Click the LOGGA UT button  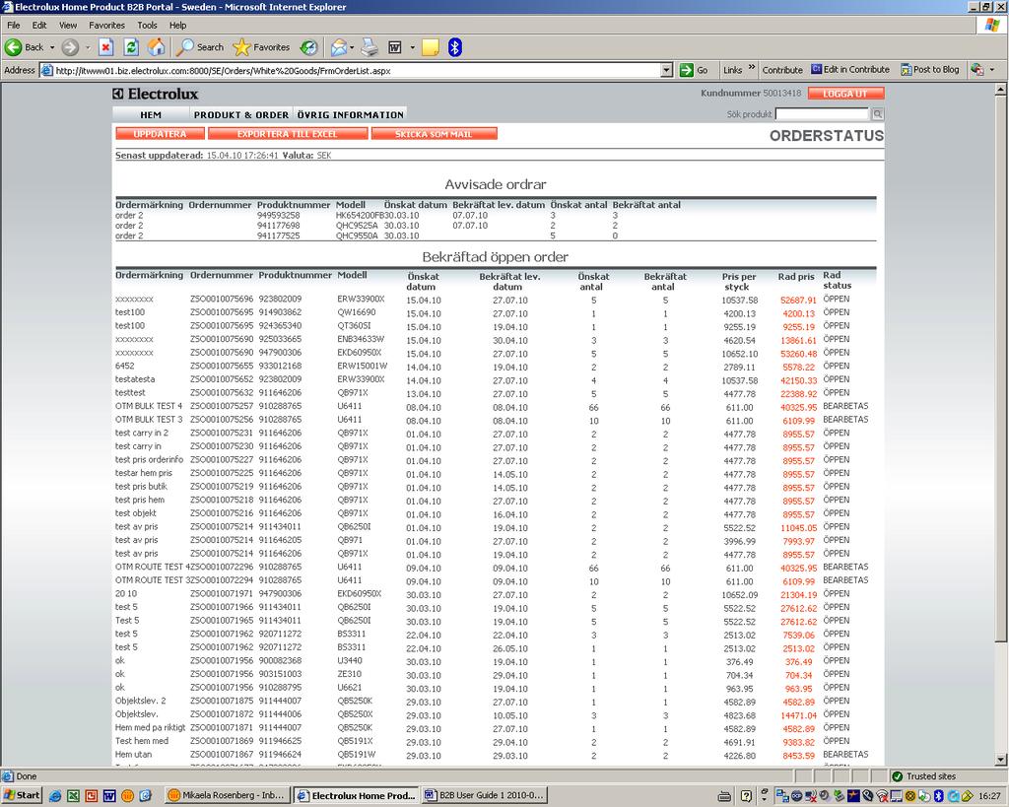pyautogui.click(x=845, y=94)
